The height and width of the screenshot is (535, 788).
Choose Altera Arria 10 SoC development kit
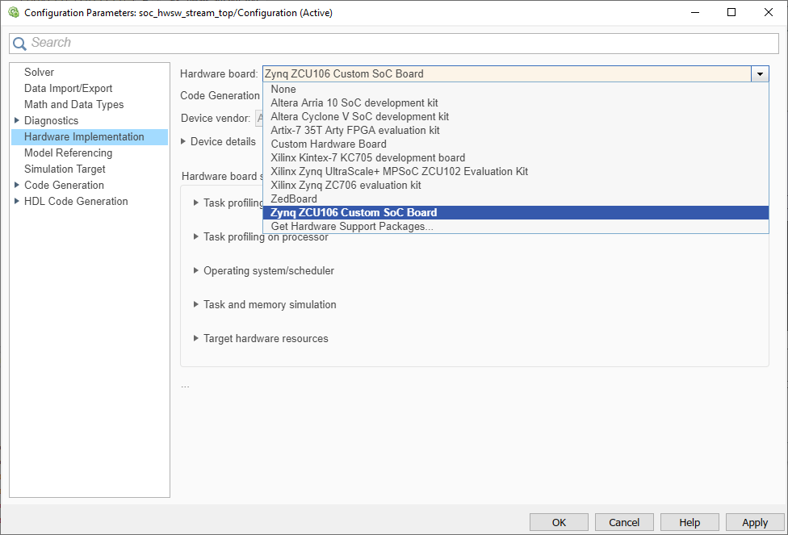516,102
